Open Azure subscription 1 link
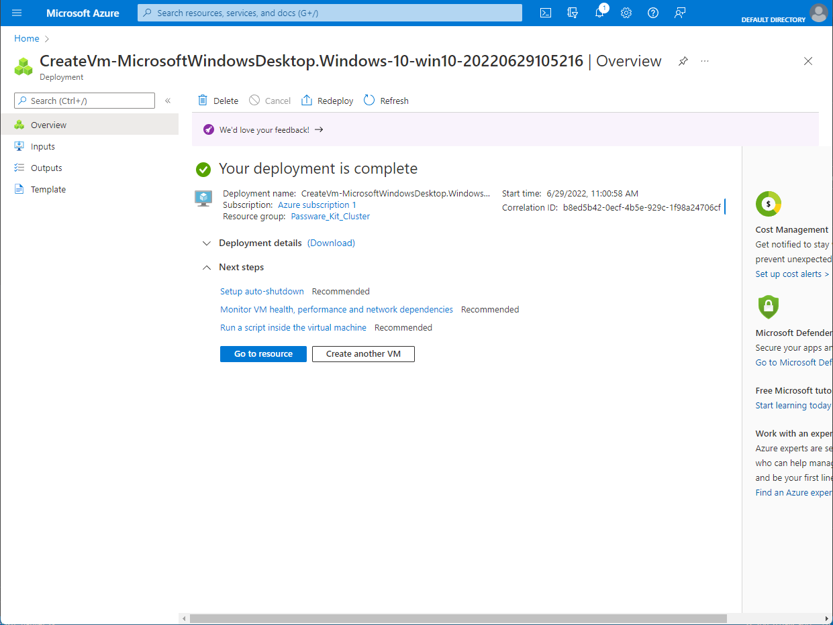Image resolution: width=833 pixels, height=625 pixels. click(x=317, y=205)
